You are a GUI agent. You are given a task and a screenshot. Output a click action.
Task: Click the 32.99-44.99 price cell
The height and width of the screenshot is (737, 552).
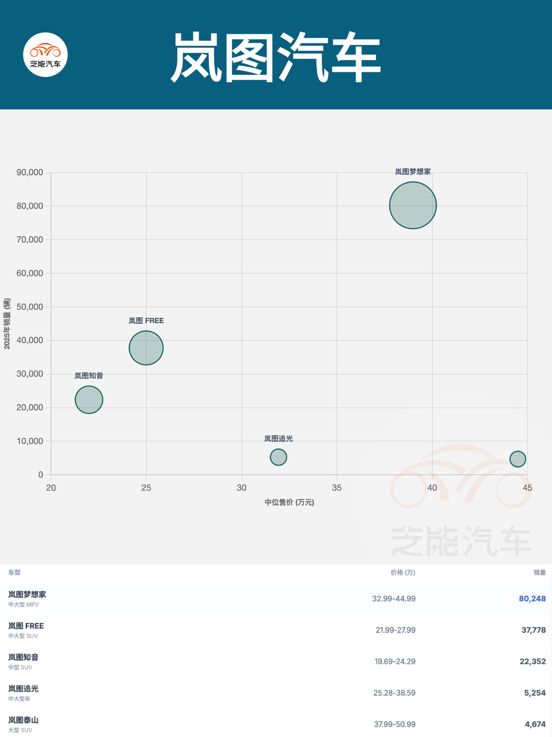click(x=394, y=599)
